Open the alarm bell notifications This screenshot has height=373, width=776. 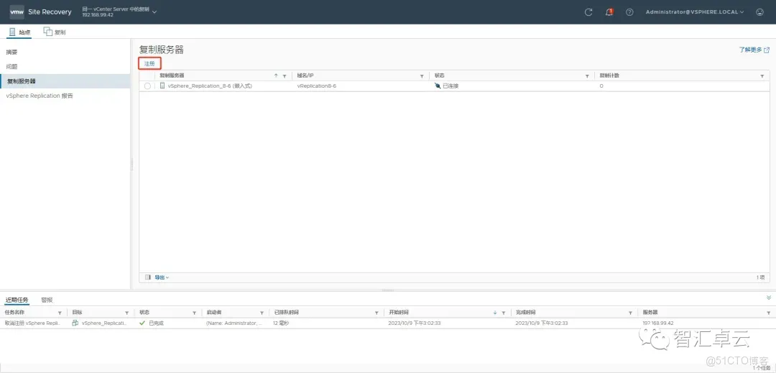609,12
